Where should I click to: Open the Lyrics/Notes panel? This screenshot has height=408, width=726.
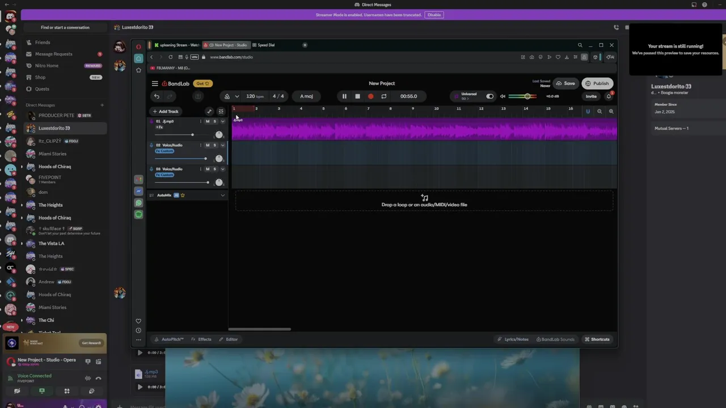[513, 339]
